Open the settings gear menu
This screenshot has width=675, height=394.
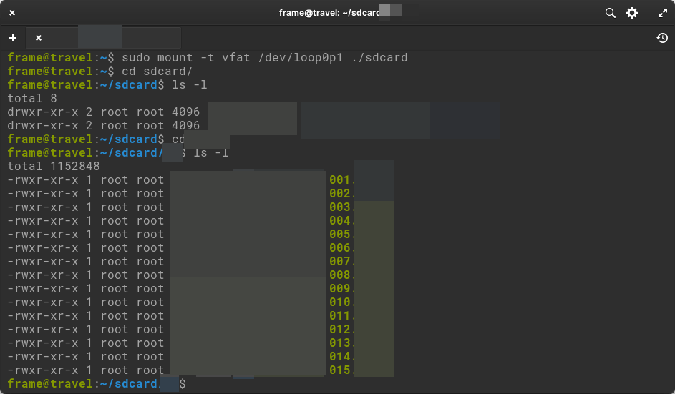click(x=632, y=13)
